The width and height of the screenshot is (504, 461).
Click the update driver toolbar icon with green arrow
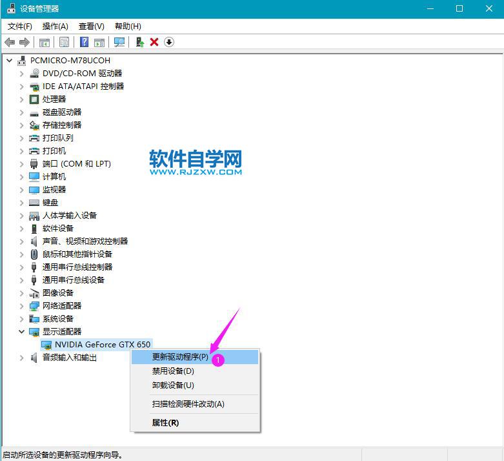139,42
